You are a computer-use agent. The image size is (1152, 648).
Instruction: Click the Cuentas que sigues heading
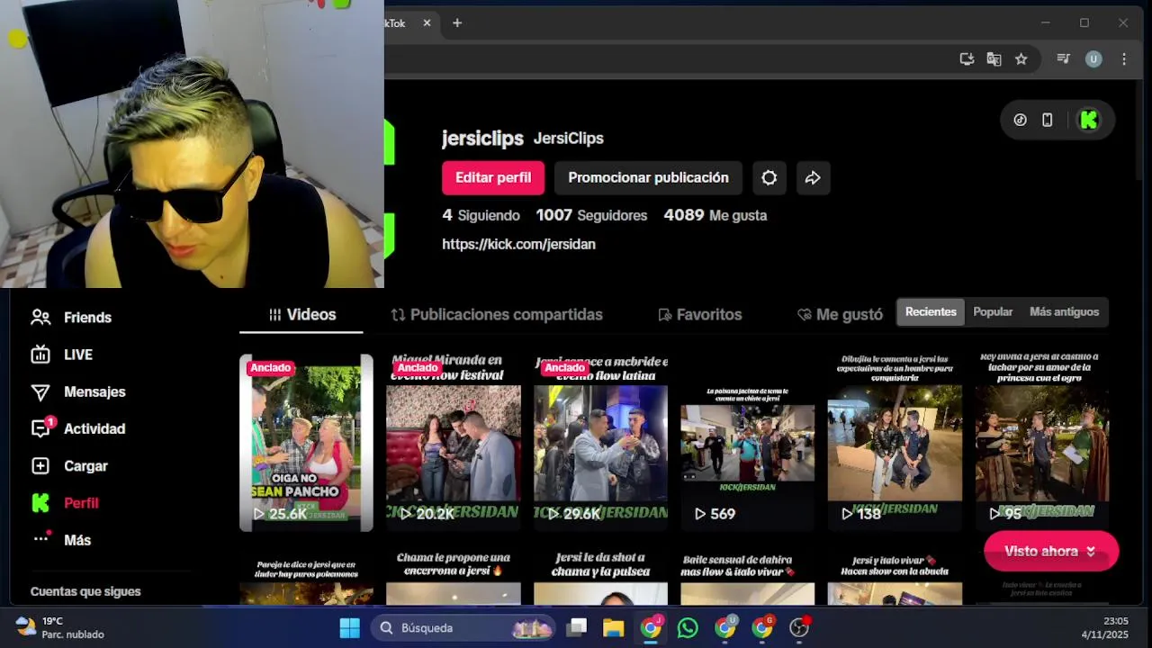pyautogui.click(x=85, y=591)
